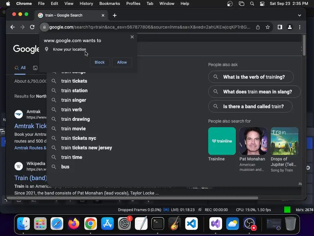Open the Apple menu
This screenshot has width=314, height=236.
point(8,4)
